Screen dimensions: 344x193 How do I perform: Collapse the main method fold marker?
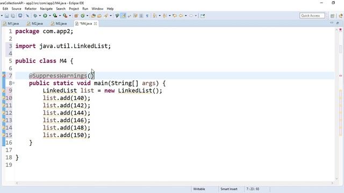click(x=13, y=83)
